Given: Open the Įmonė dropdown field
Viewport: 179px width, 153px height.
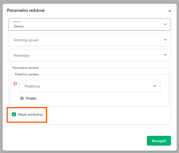Looking at the screenshot, I should point(89,24).
